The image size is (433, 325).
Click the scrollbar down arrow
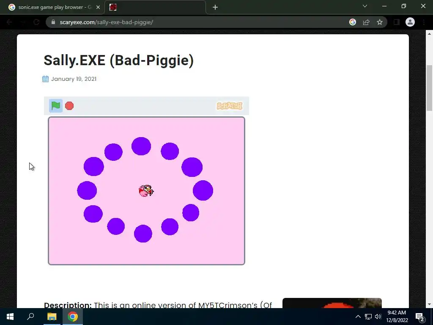[430, 305]
